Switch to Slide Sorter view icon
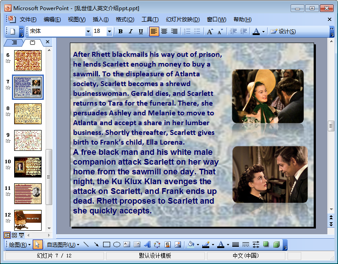This screenshot has width=338, height=264. click(14, 235)
